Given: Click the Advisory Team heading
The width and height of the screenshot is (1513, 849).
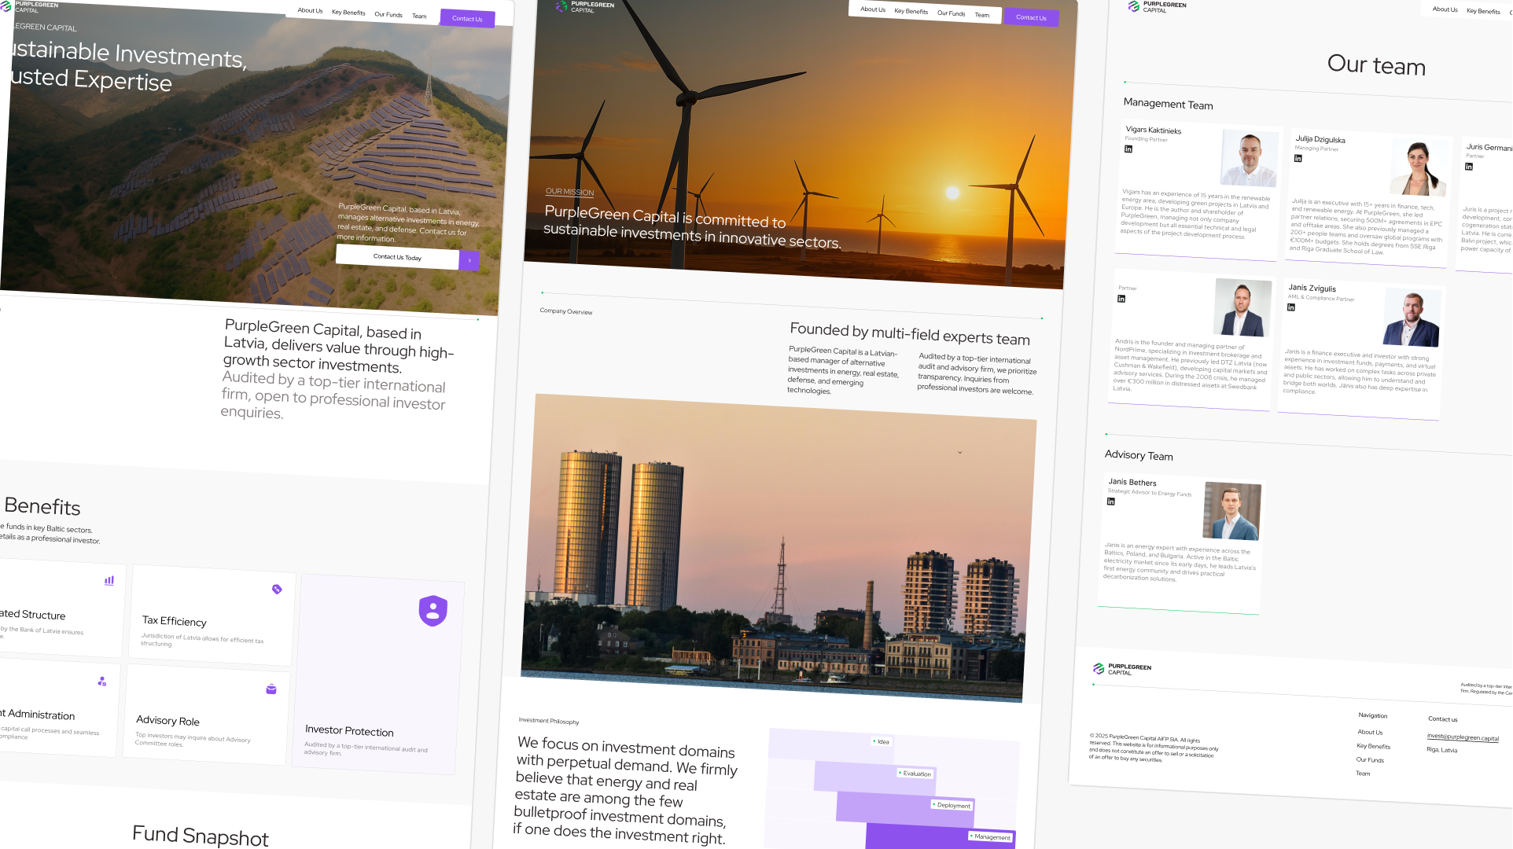Looking at the screenshot, I should pos(1139,455).
